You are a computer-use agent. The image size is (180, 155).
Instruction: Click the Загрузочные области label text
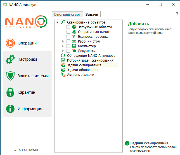95,27
